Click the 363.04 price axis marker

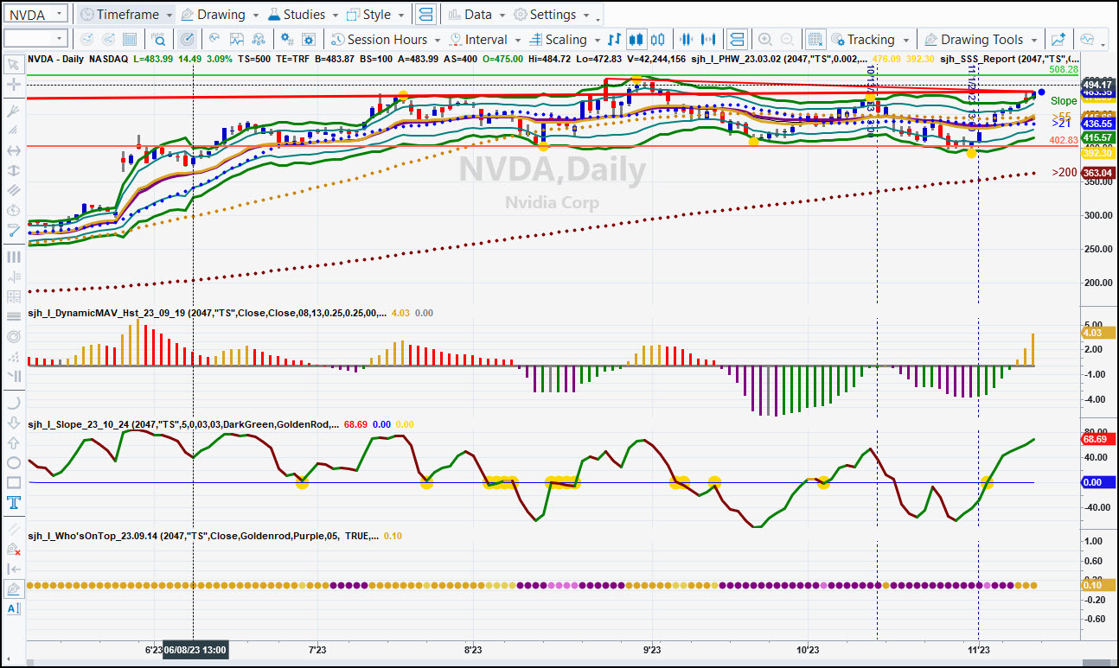click(x=1097, y=173)
